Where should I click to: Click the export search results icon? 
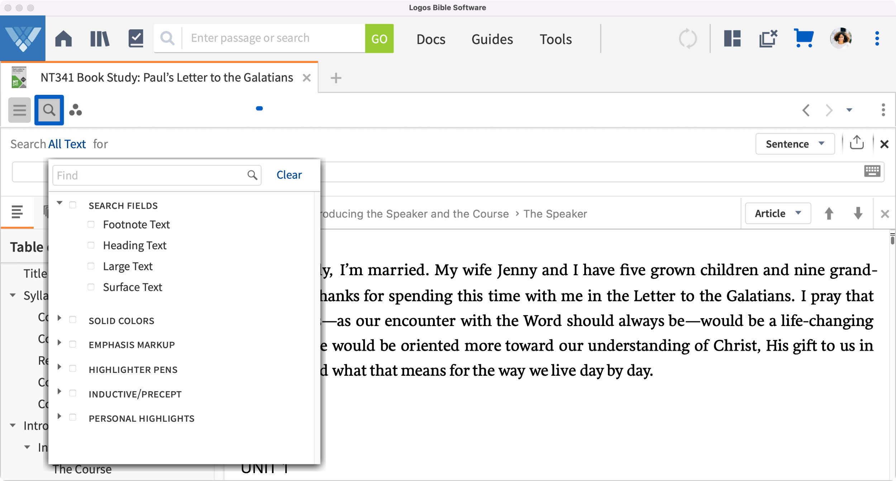coord(857,142)
